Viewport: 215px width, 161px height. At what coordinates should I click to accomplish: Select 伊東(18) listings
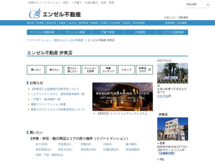pyautogui.click(x=86, y=144)
